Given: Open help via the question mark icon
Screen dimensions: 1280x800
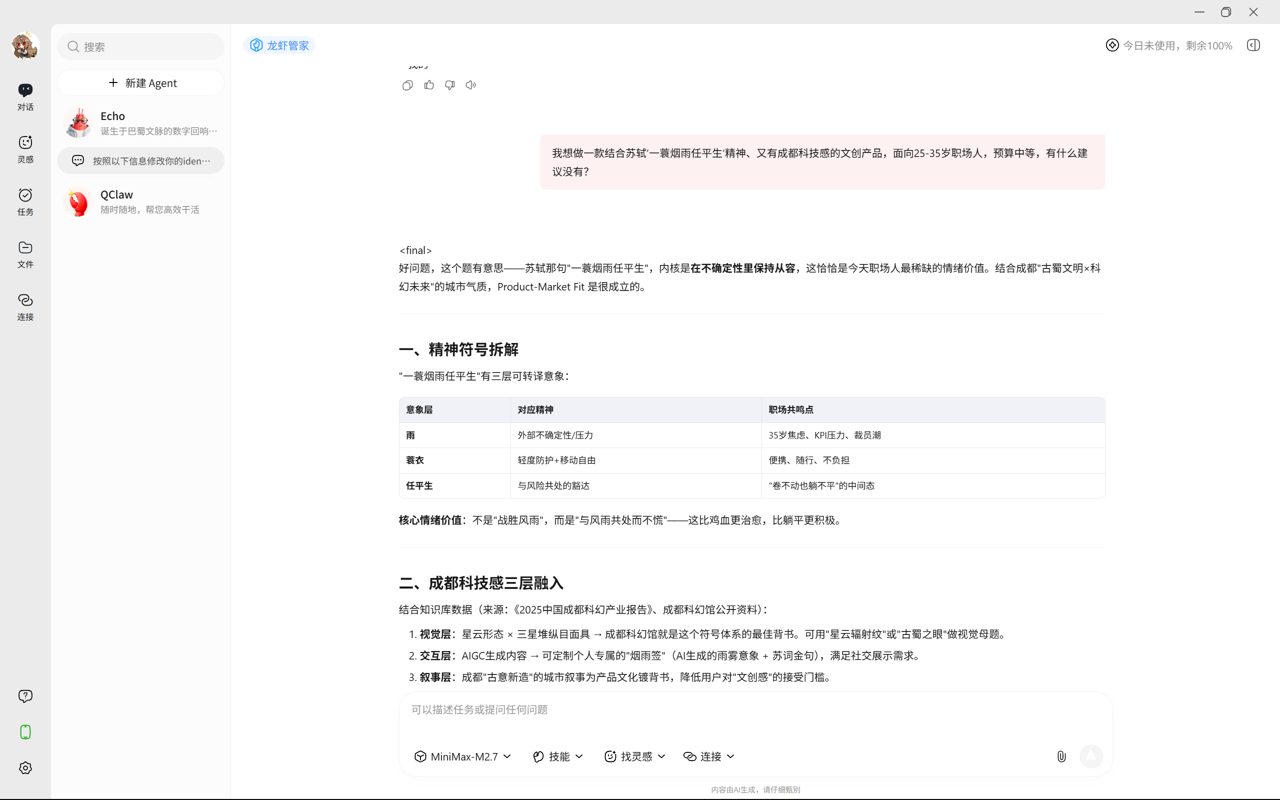Looking at the screenshot, I should point(25,696).
